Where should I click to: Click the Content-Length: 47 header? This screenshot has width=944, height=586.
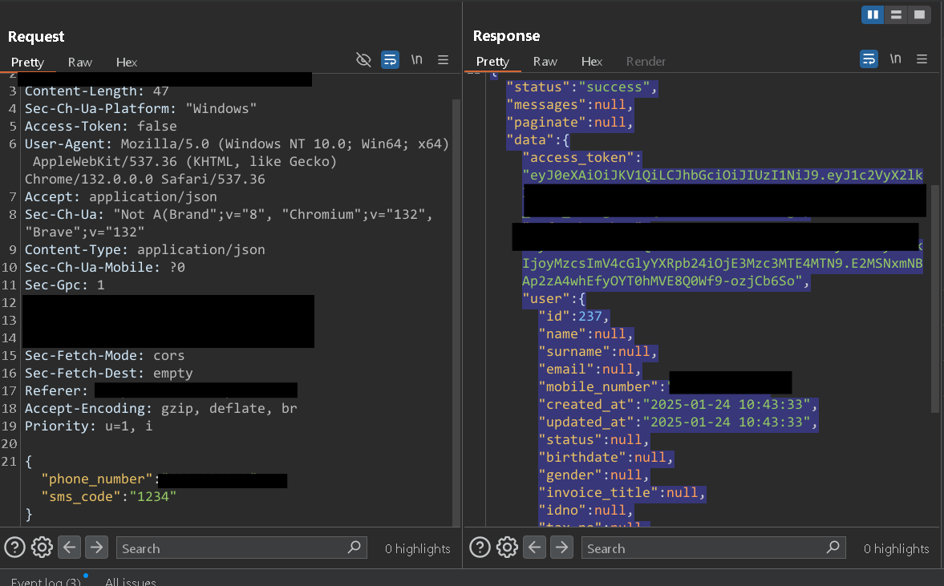pyautogui.click(x=96, y=91)
